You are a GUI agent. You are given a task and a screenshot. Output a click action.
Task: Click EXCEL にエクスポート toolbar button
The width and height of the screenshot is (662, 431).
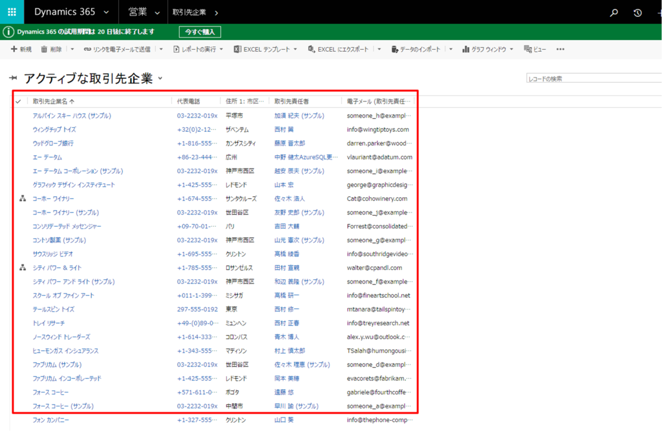click(x=338, y=49)
